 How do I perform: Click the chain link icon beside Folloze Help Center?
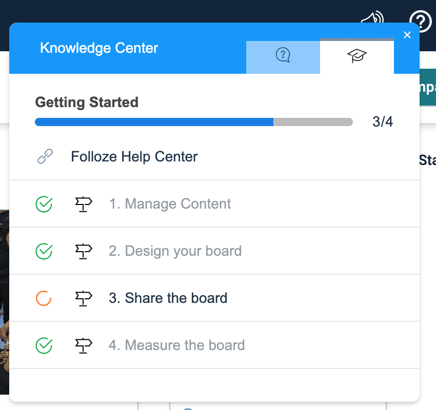click(x=45, y=157)
